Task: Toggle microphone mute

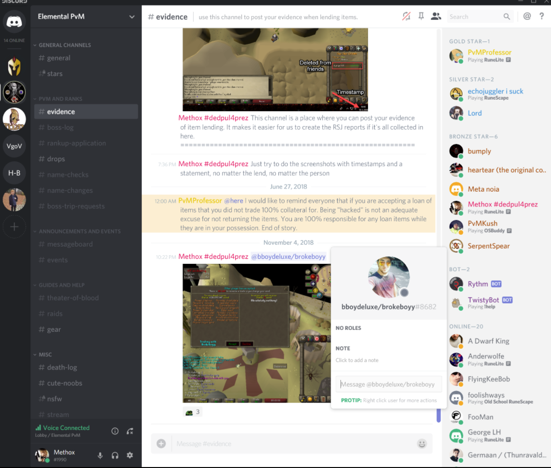Action: pyautogui.click(x=100, y=455)
